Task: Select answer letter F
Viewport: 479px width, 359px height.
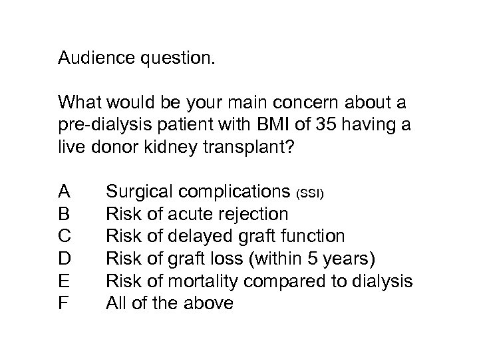Action: (64, 304)
